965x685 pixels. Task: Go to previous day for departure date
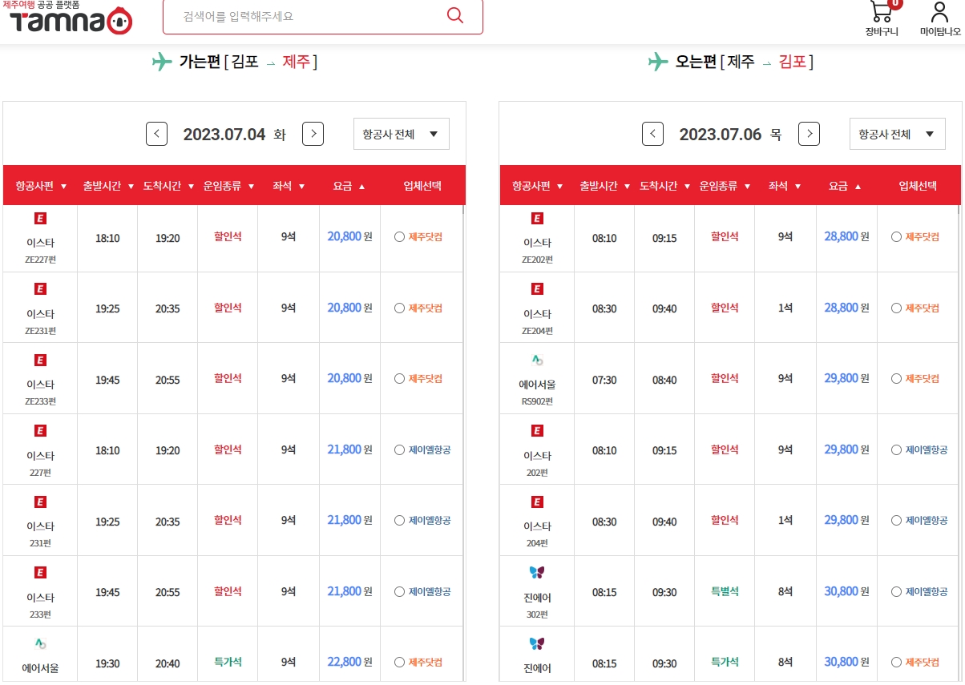coord(156,134)
